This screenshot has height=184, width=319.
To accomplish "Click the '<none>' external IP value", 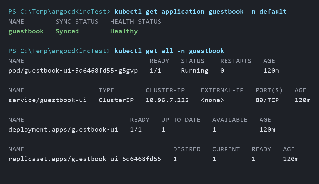I will click(x=212, y=100).
